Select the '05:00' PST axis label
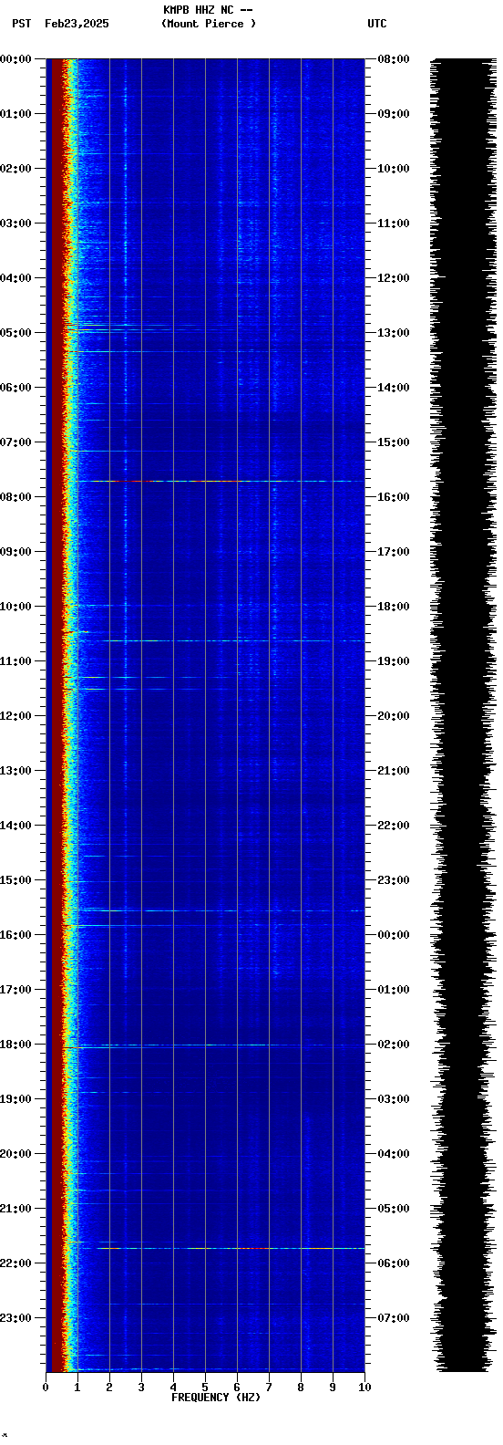 [x=15, y=333]
